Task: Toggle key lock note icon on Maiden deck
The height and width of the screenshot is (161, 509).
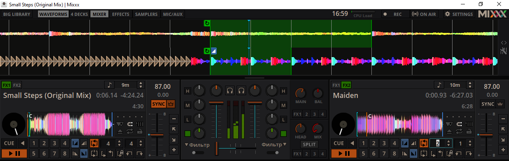Action: tap(439, 85)
